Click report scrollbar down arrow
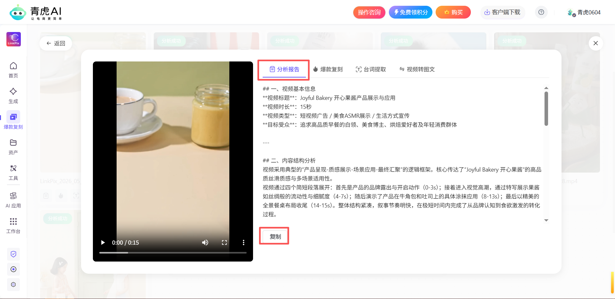Image resolution: width=615 pixels, height=299 pixels. pyautogui.click(x=546, y=220)
